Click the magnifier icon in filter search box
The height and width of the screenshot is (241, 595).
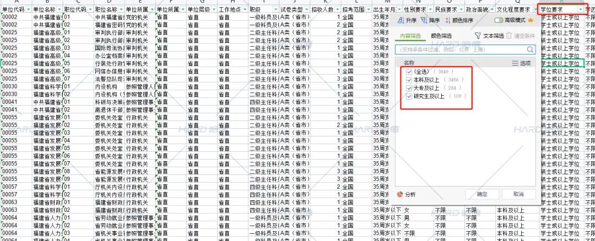point(530,50)
